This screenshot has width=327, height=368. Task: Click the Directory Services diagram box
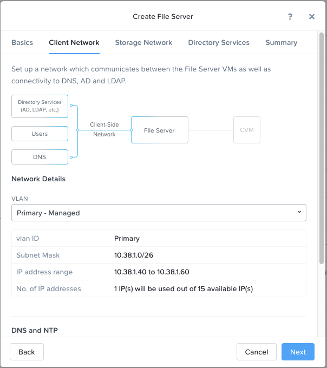40,106
